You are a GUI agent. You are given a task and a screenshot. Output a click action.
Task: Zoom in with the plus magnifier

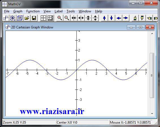click(x=59, y=18)
